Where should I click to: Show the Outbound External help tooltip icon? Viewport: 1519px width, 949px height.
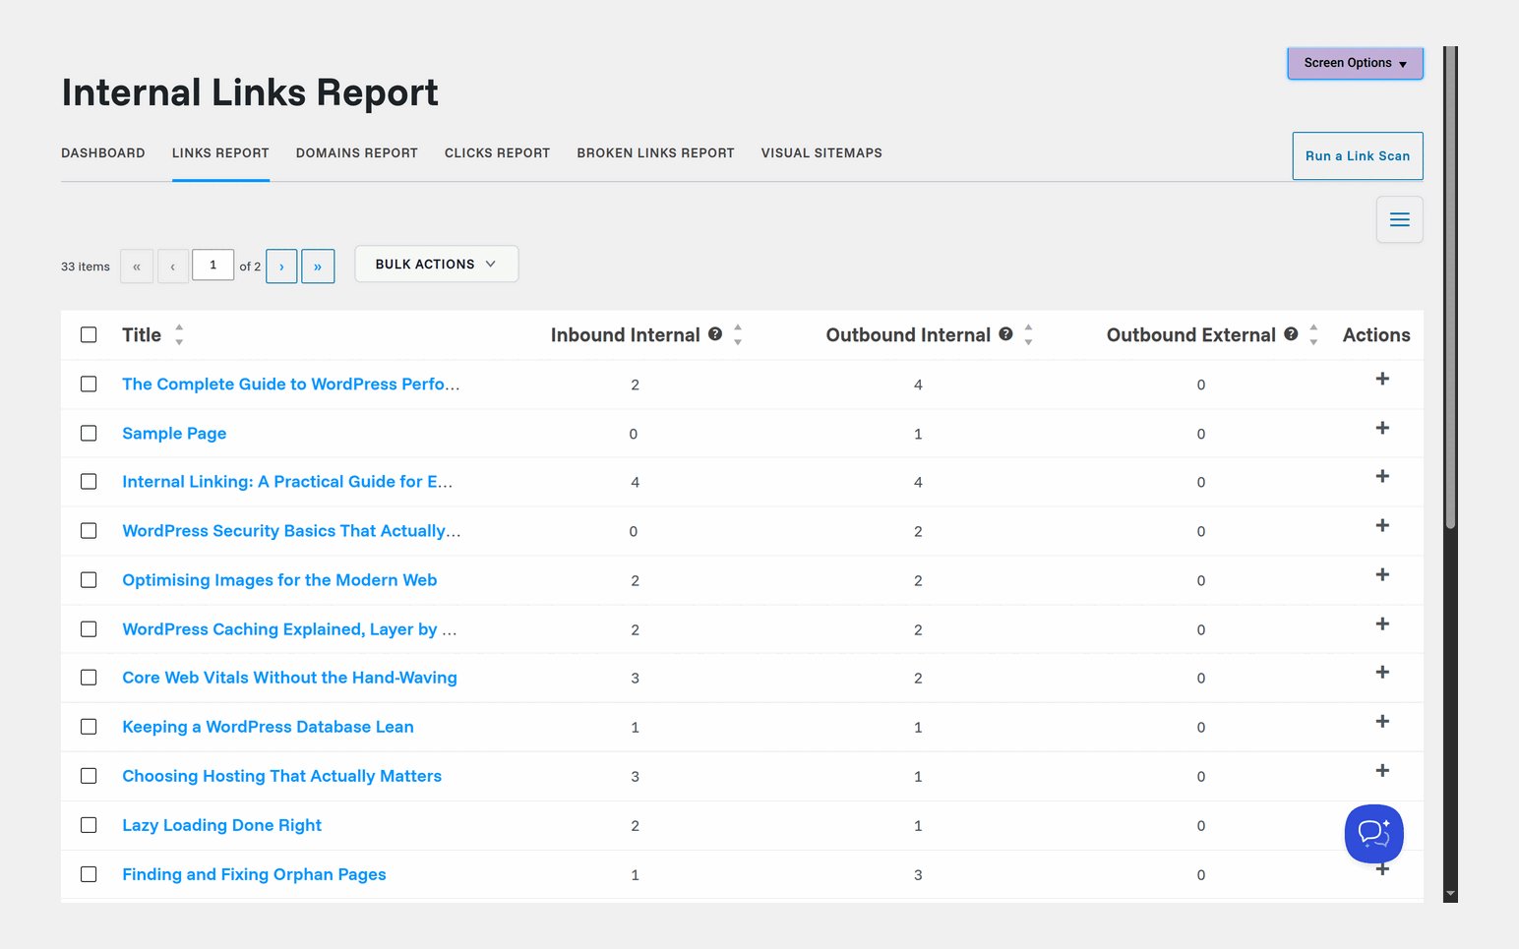[1291, 334]
